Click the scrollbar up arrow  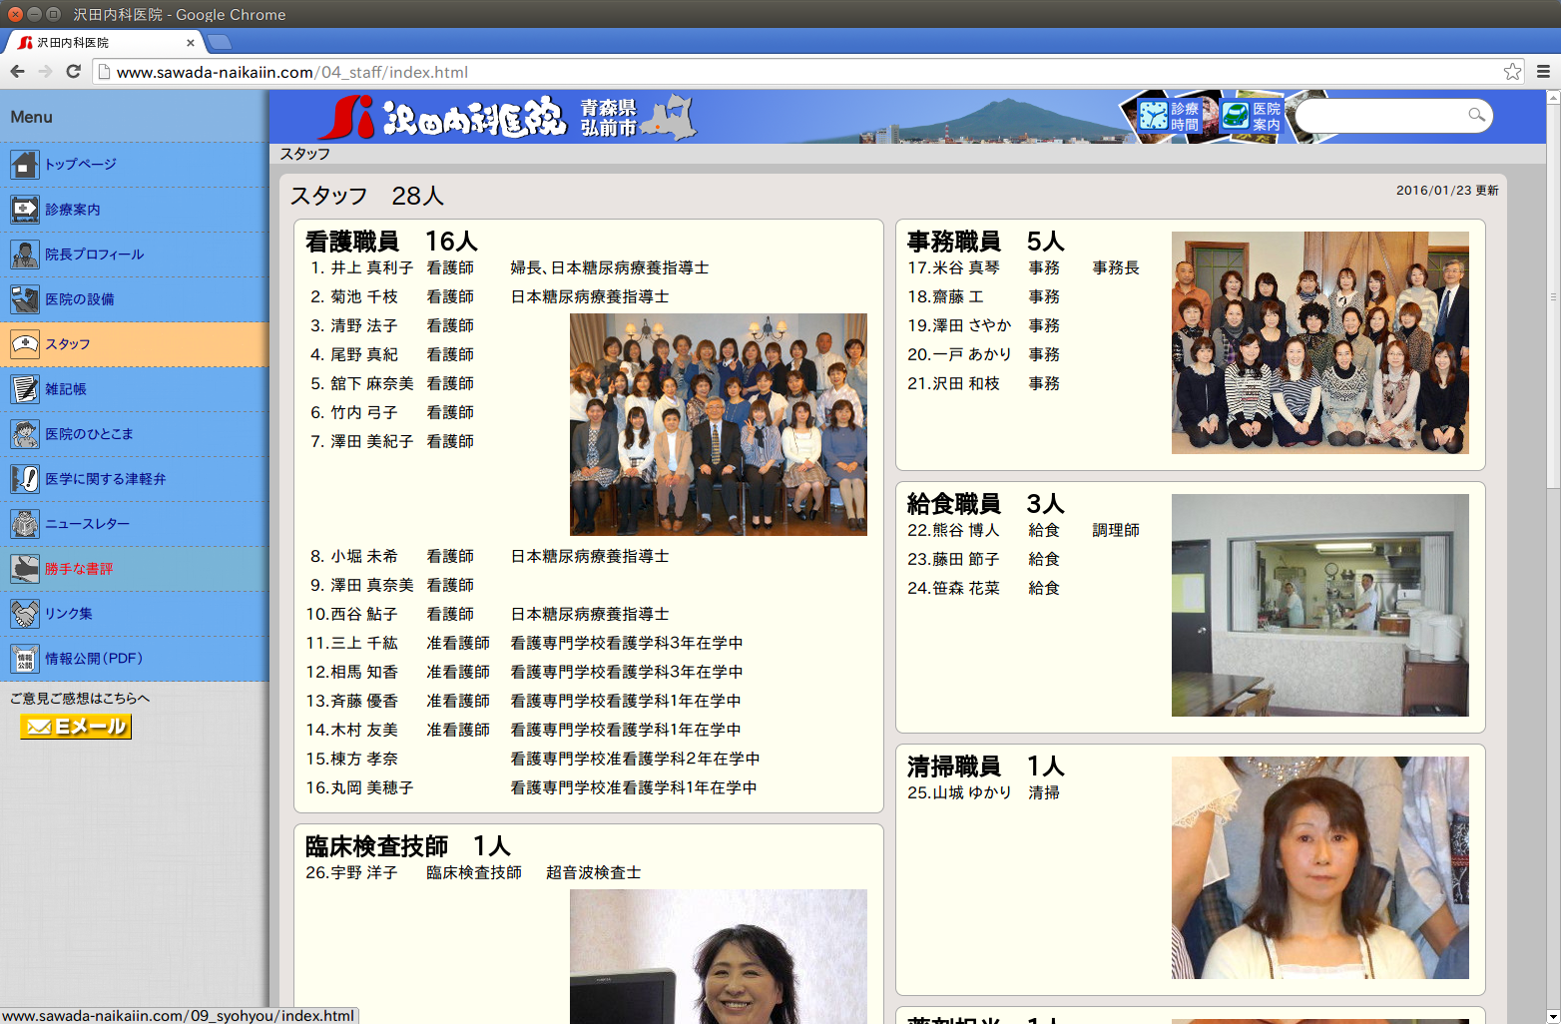coord(1553,97)
